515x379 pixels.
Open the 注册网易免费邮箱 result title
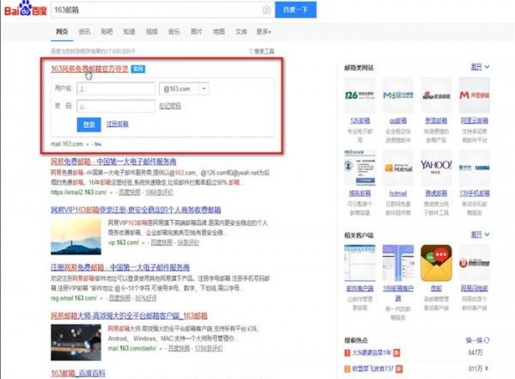120,267
